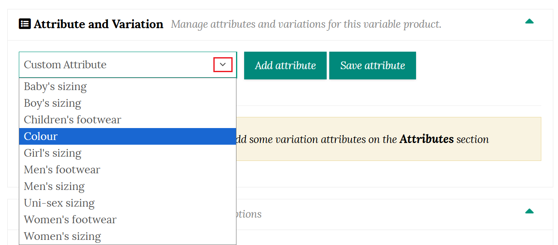Collapse the Attribute and Variation section
The image size is (558, 245).
tap(529, 21)
